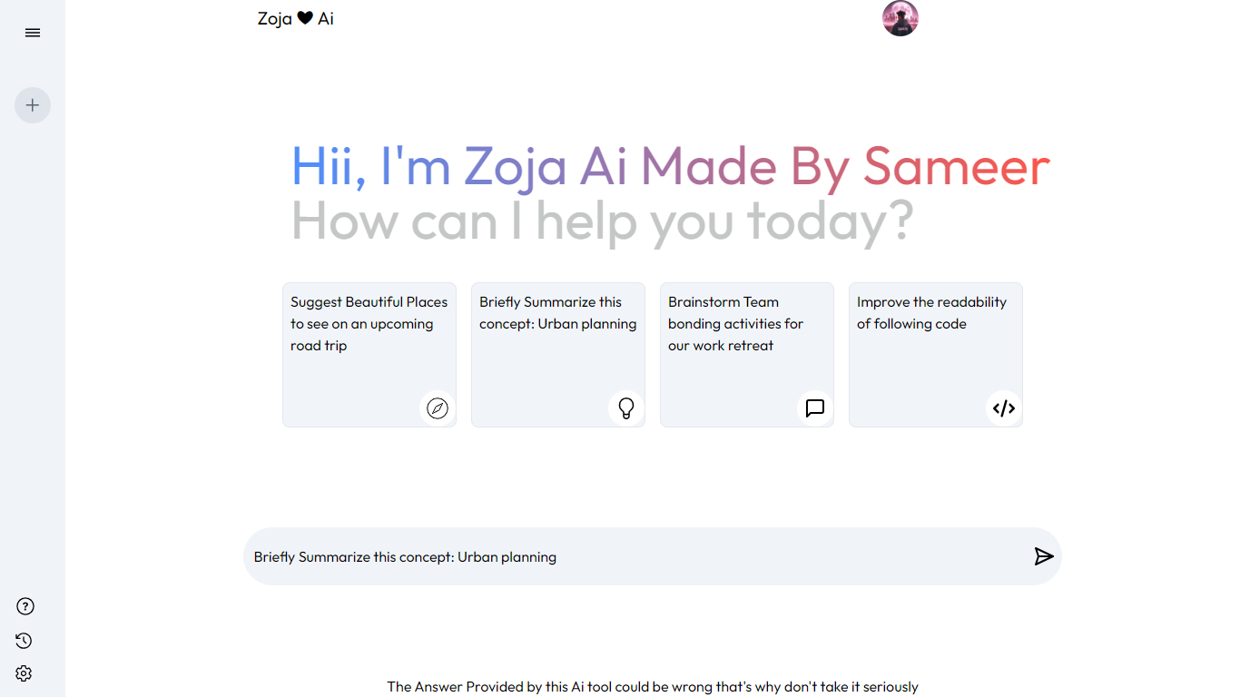The height and width of the screenshot is (697, 1240).
Task: Click the code brackets icon on readability card
Action: point(1004,408)
